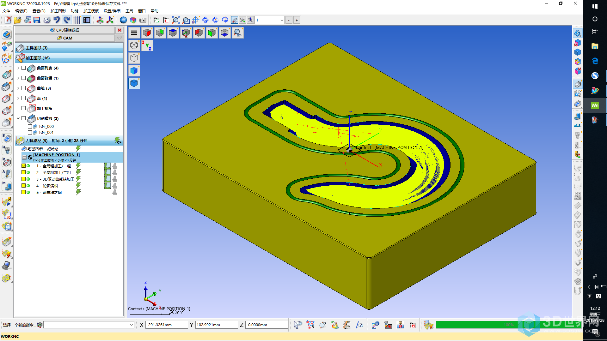The height and width of the screenshot is (341, 607).
Task: Expand the 点 (1) tree node
Action: click(x=18, y=98)
